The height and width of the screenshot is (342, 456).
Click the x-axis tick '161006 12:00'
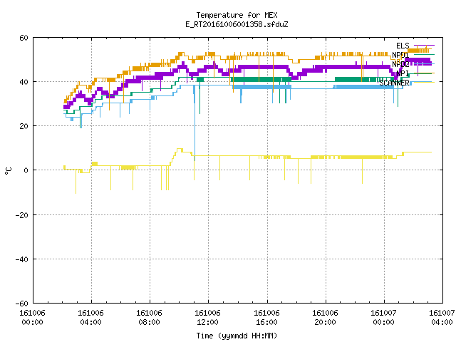pyautogui.click(x=207, y=318)
